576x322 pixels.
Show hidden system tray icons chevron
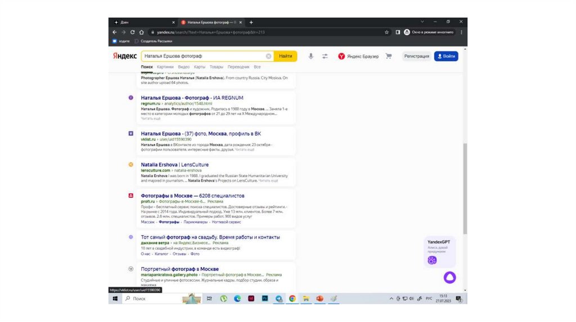point(391,298)
